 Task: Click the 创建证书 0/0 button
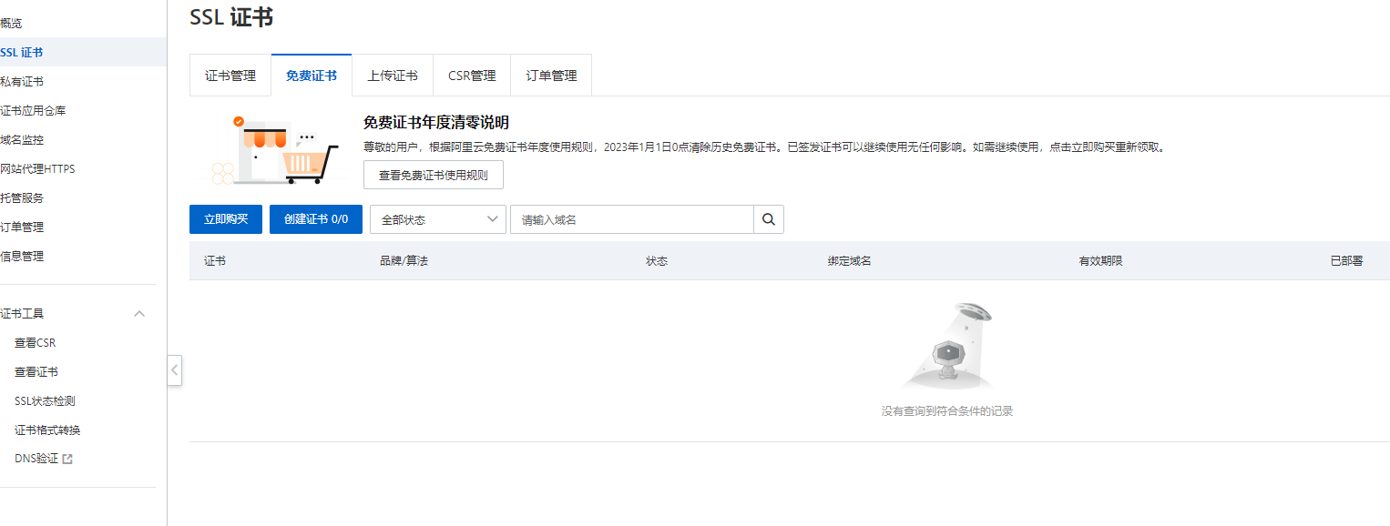click(x=316, y=219)
